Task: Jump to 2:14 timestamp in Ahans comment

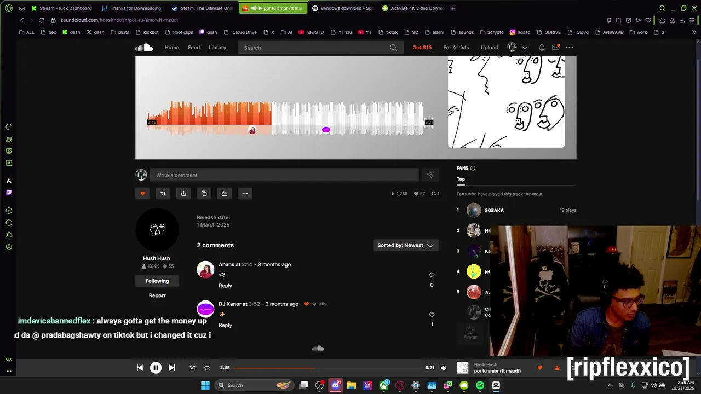Action: click(247, 264)
